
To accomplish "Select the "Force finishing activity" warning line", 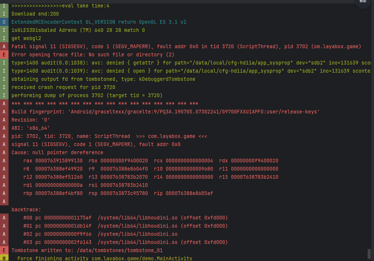I will tap(105, 258).
